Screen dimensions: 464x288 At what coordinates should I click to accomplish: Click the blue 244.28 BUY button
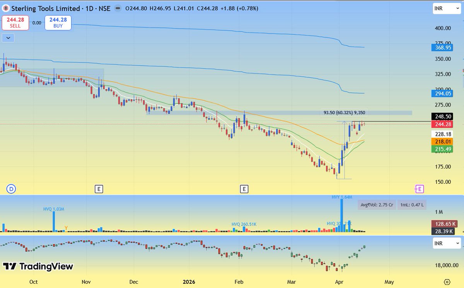coord(58,23)
